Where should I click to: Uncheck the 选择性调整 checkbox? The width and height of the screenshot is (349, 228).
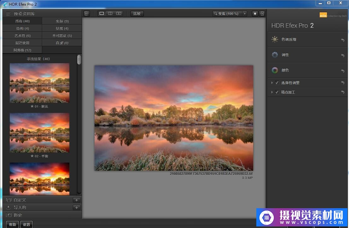tap(277, 83)
